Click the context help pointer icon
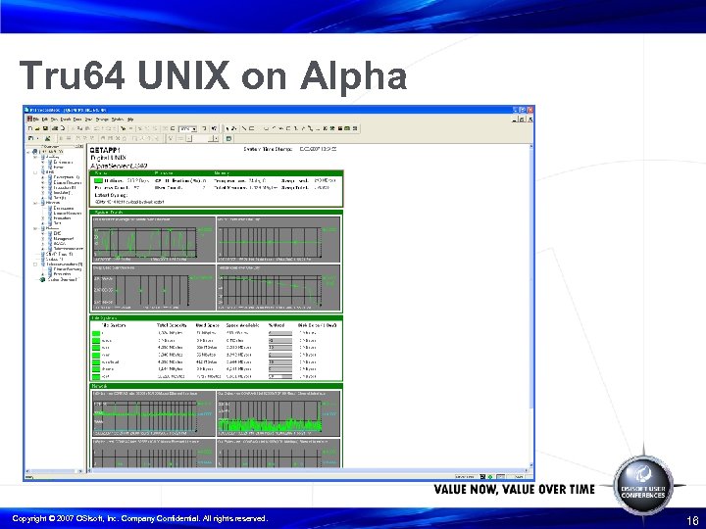The width and height of the screenshot is (706, 529). 215,128
